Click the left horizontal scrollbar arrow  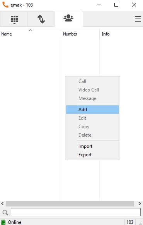[2, 203]
